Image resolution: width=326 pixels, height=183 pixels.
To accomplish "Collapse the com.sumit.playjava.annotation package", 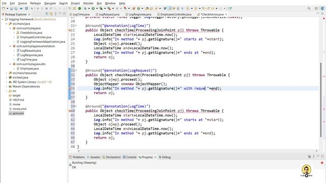I will pos(10,46).
